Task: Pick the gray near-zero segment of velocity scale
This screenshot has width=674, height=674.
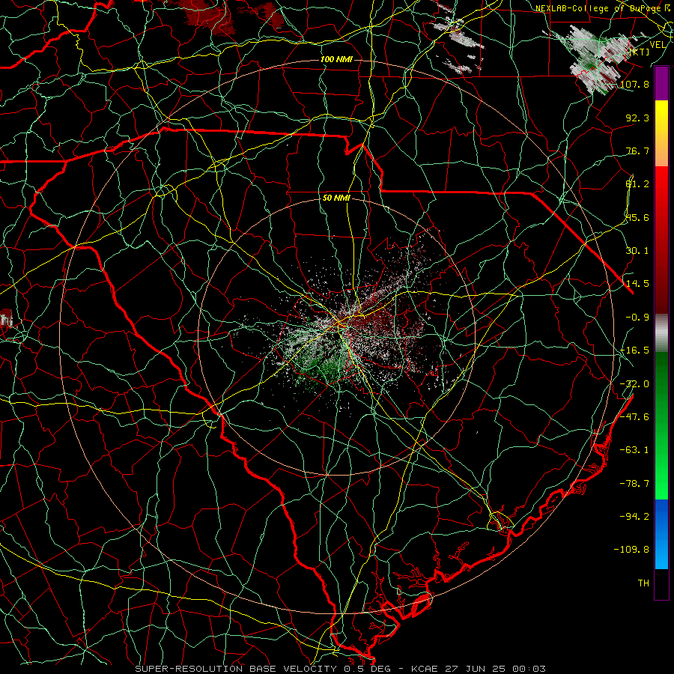Action: 661,333
